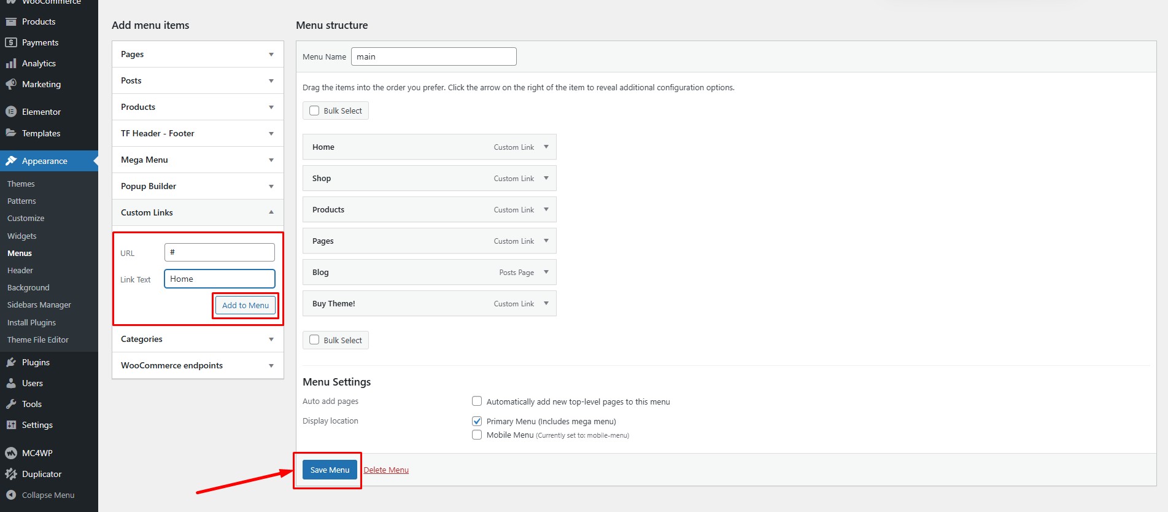Click the Payments sidebar icon
The width and height of the screenshot is (1168, 512).
pos(11,42)
